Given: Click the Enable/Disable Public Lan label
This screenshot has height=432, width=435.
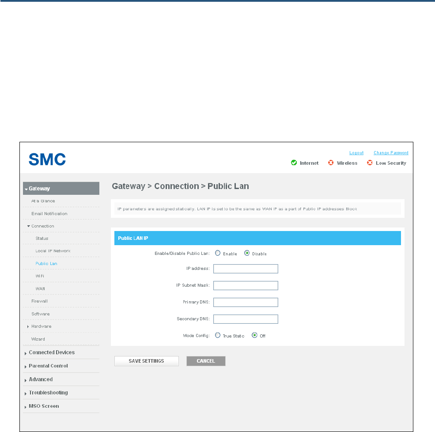Looking at the screenshot, I should point(182,253).
